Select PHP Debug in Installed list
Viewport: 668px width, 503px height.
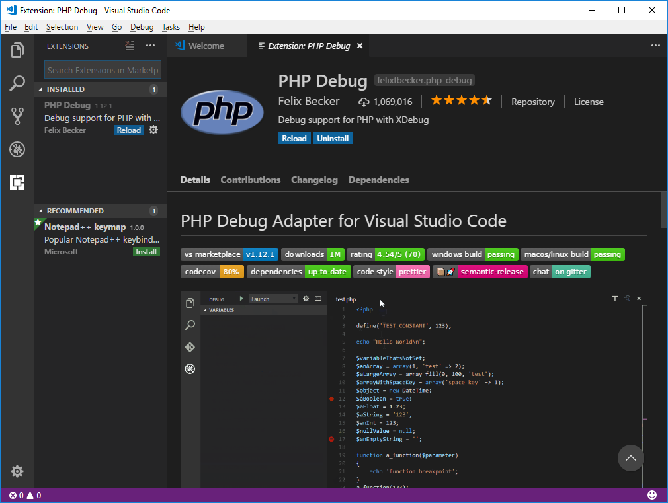tap(101, 118)
